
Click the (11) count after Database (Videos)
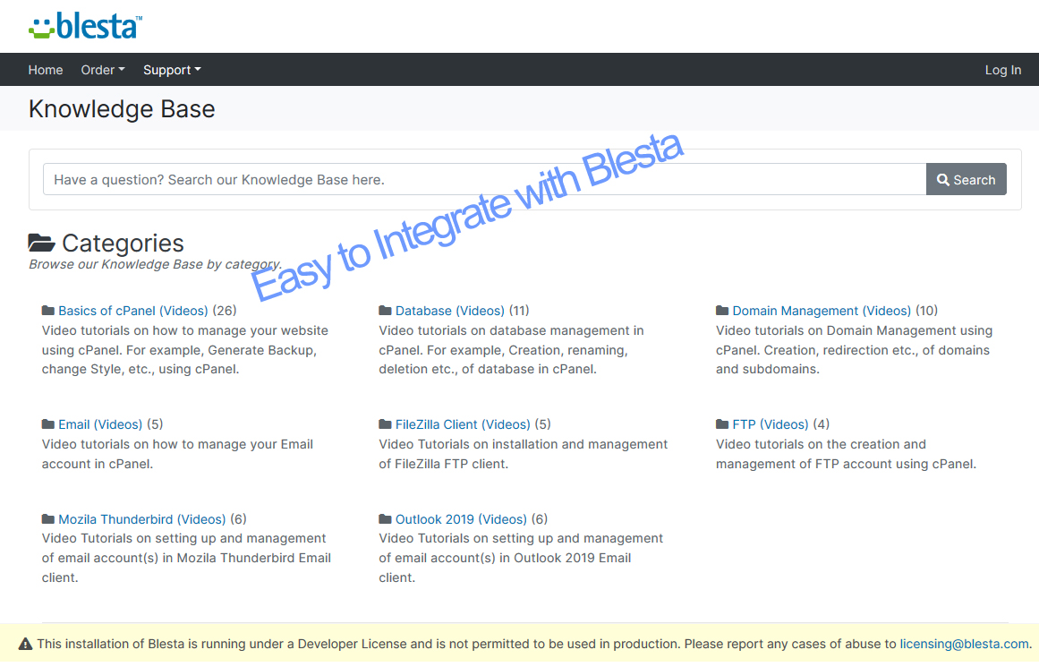pyautogui.click(x=519, y=311)
